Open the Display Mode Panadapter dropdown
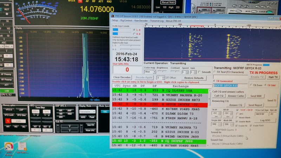This screenshot has width=281, height=158. pyautogui.click(x=87, y=111)
